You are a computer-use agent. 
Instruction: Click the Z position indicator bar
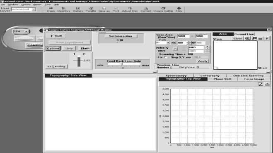tap(79, 62)
